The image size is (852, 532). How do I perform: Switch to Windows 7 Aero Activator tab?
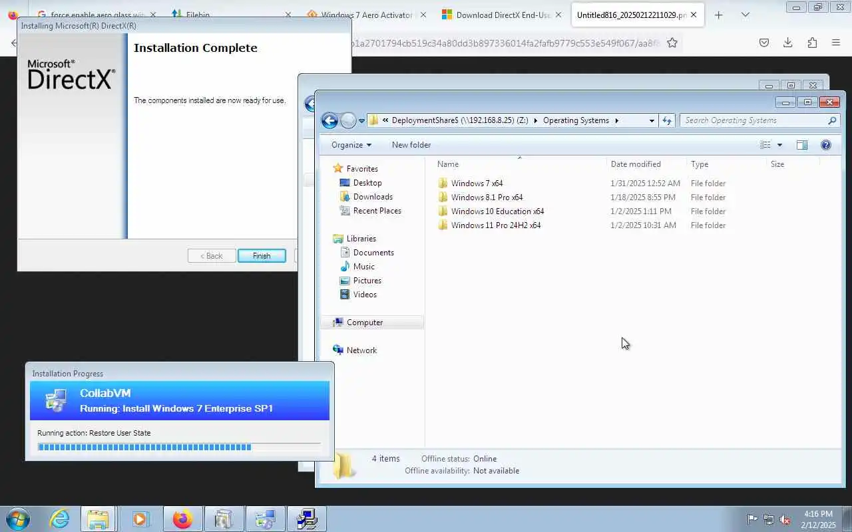point(366,15)
